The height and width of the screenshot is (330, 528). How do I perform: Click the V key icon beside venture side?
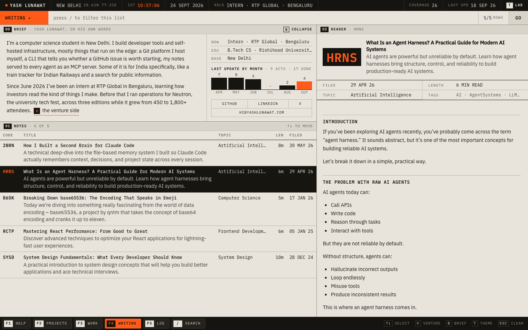[37, 111]
